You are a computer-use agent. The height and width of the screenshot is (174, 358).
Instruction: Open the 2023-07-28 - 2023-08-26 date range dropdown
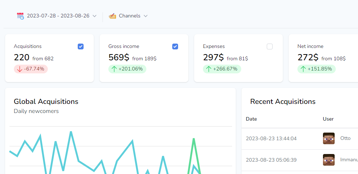(57, 16)
